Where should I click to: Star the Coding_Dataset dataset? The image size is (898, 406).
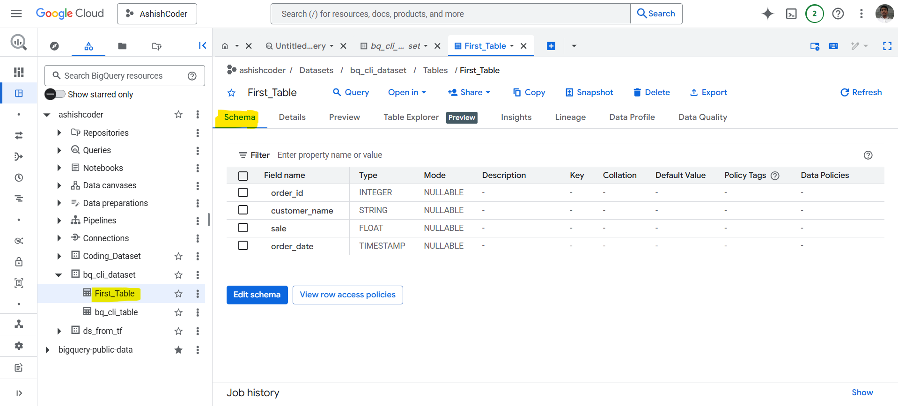[178, 256]
